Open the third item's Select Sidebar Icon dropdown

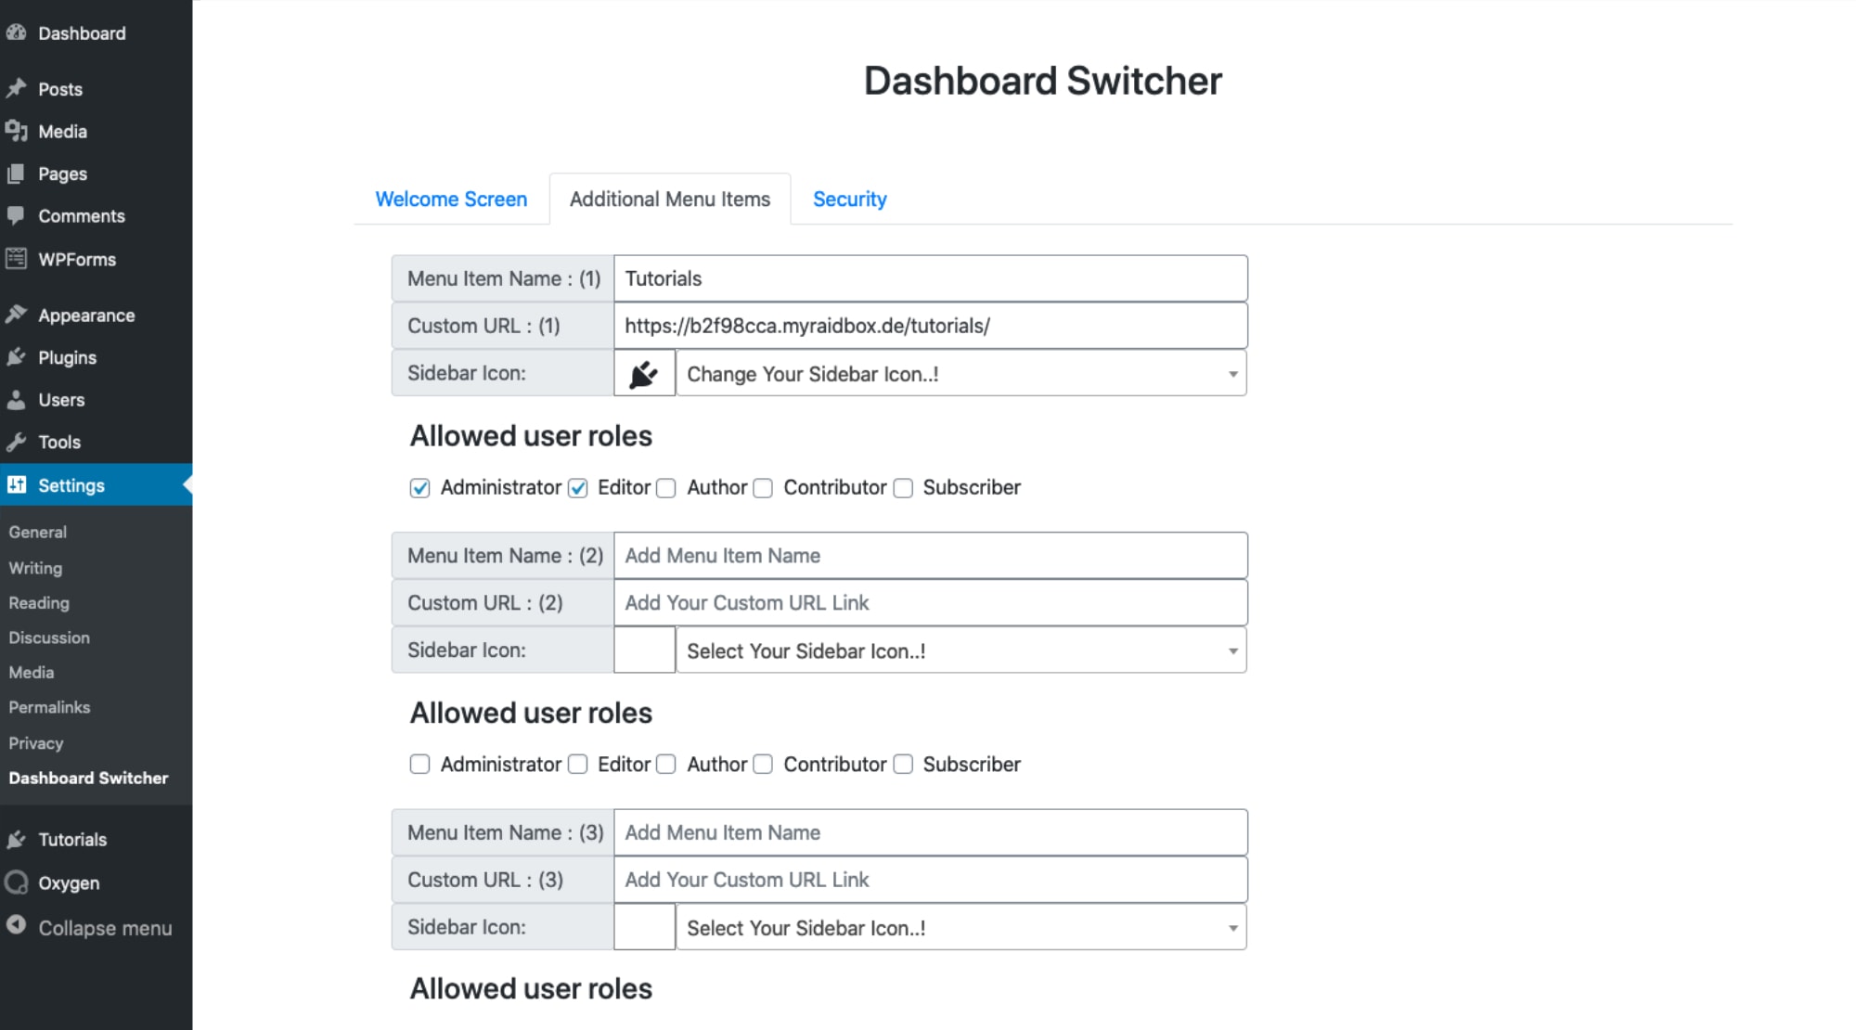[x=960, y=928]
